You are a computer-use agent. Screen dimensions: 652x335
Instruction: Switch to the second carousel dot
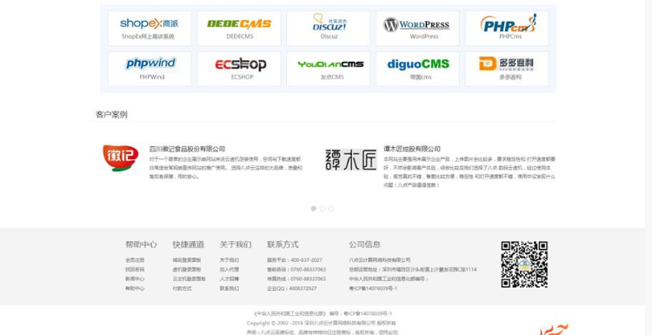(x=323, y=209)
